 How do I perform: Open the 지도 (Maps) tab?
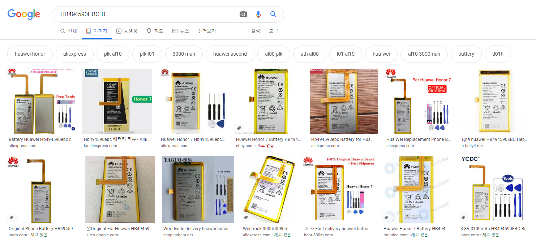point(155,31)
